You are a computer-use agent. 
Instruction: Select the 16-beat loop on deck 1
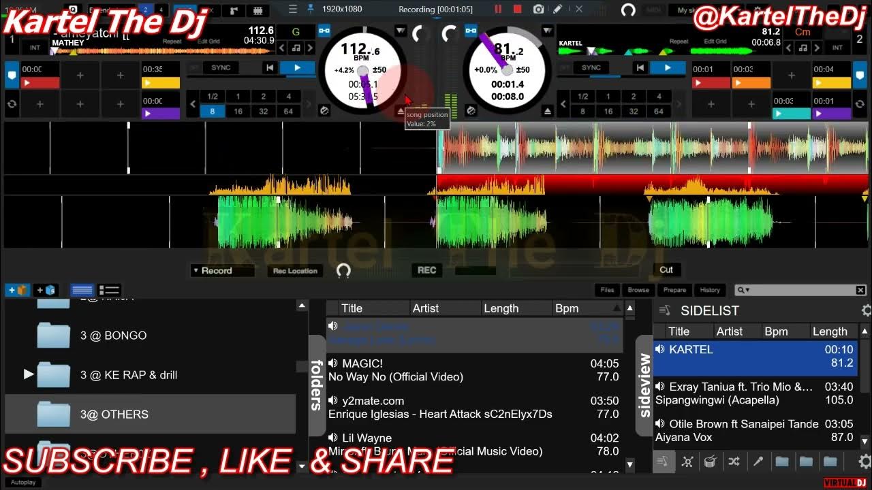point(238,112)
